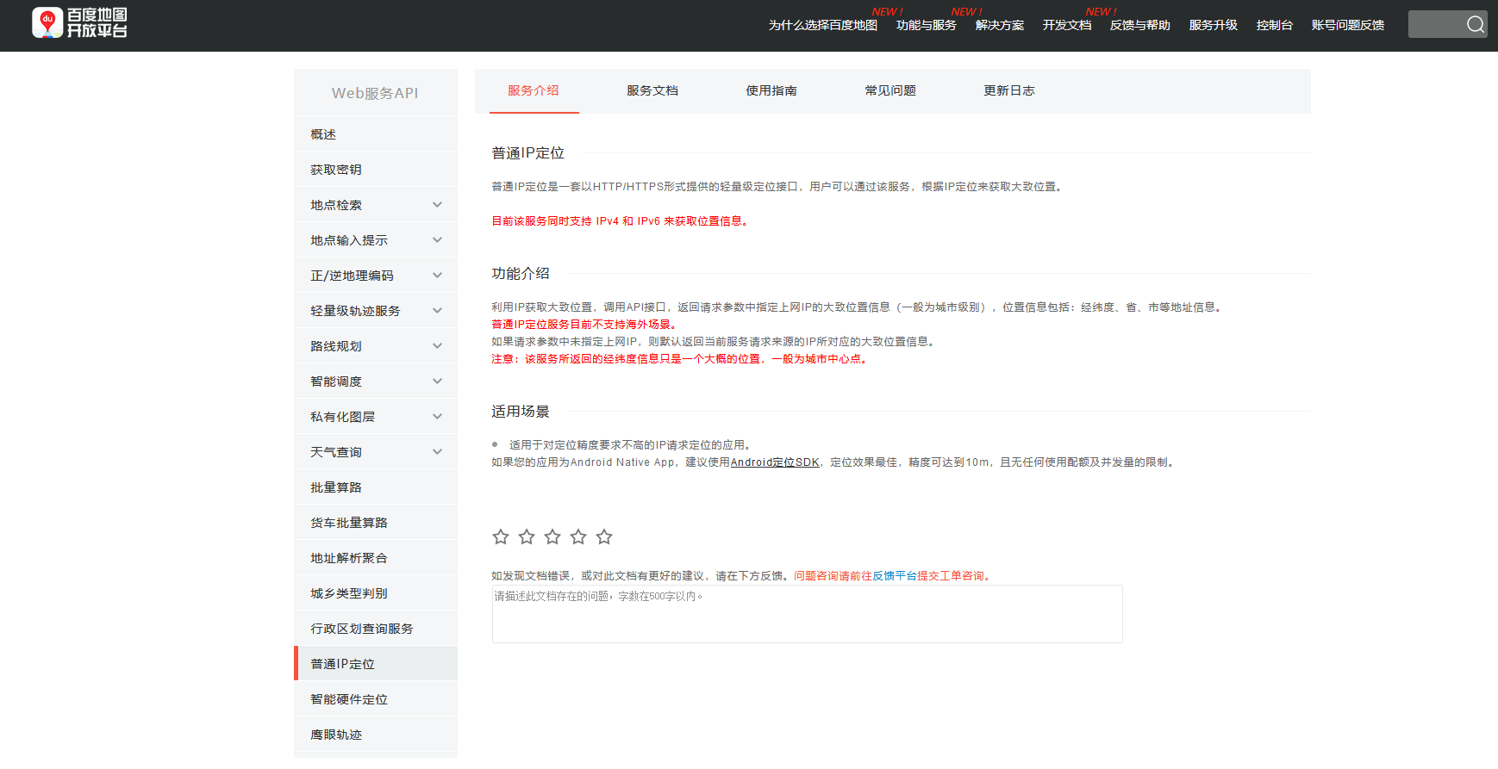
Task: Open the 反馈平台 link below the stars
Action: [x=895, y=576]
